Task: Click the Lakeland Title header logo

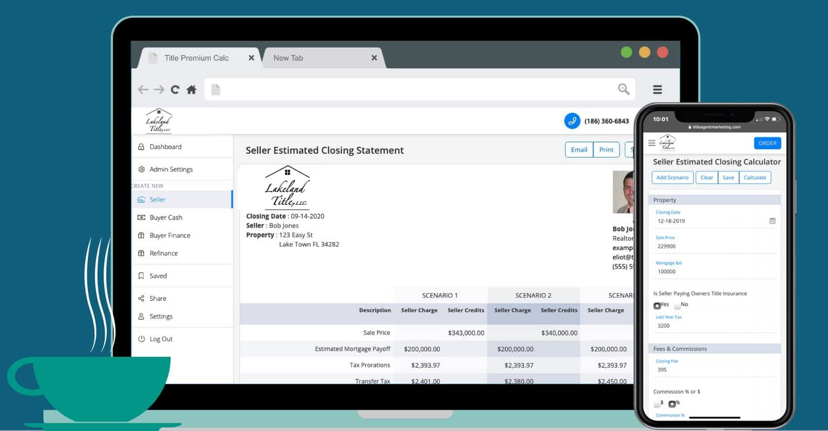Action: (158, 121)
